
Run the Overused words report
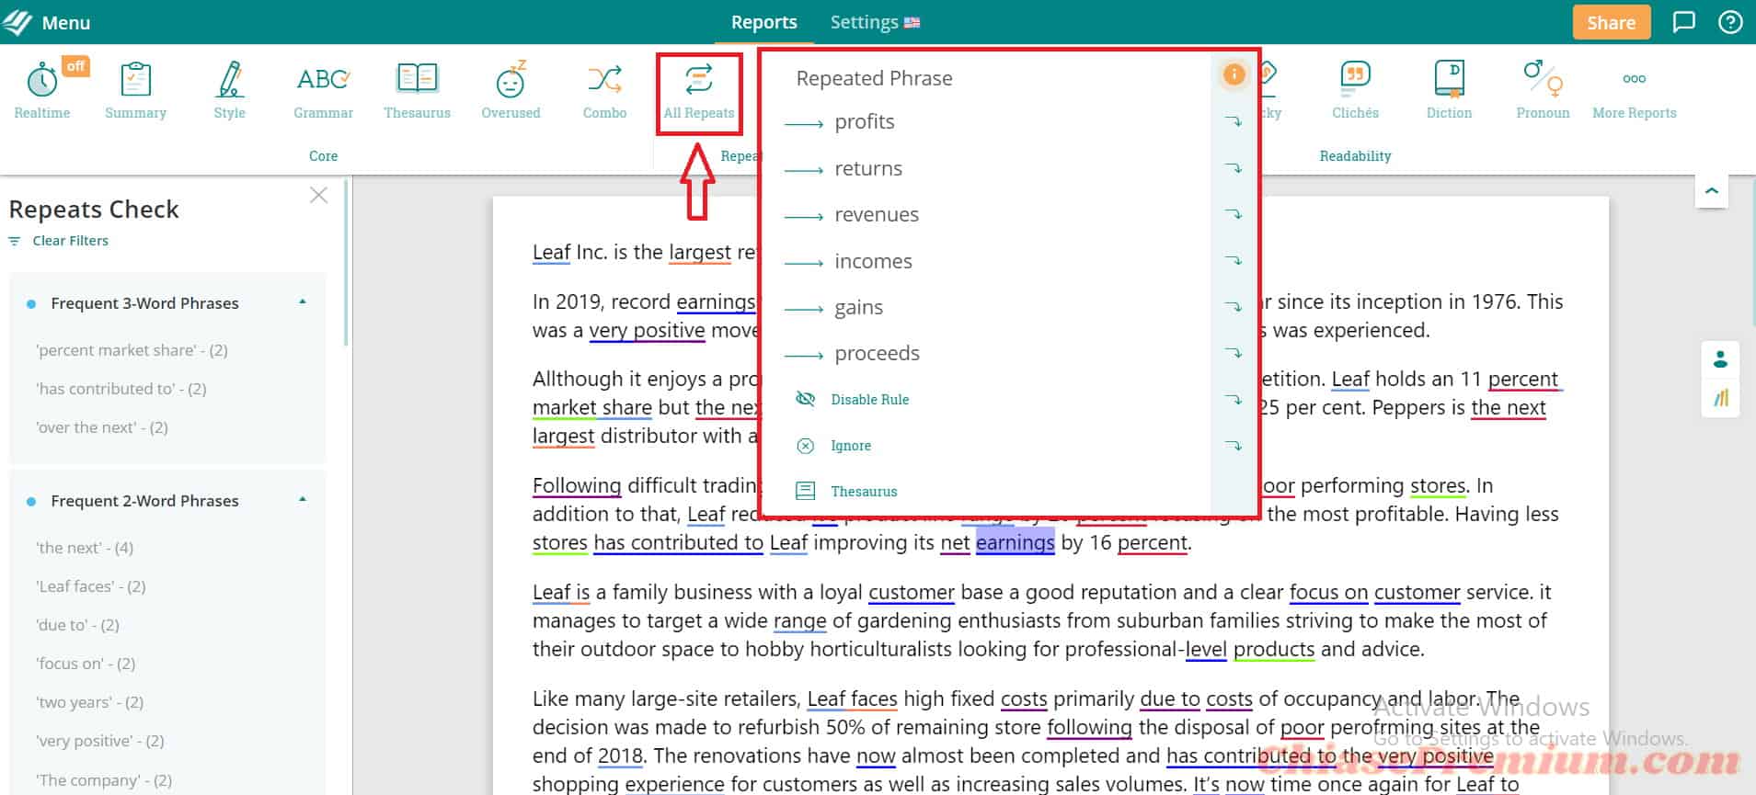(x=511, y=90)
